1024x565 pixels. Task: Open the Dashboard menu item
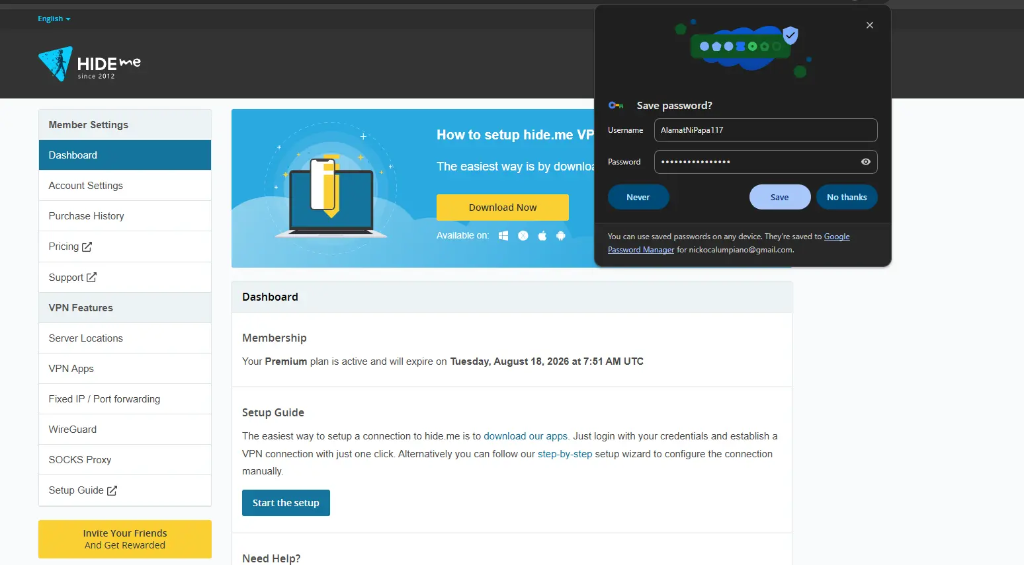tap(125, 155)
